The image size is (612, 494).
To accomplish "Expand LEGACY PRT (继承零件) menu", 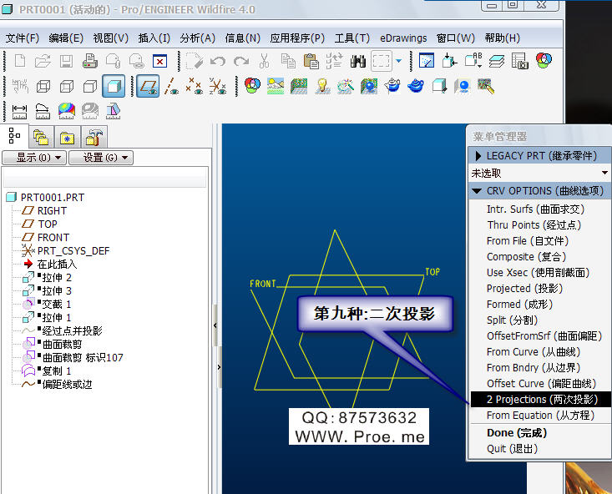I will (540, 156).
